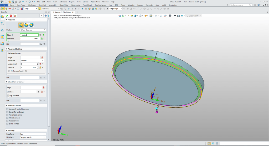Click the Setback S value field
This screenshot has width=269, height=146.
pos(27,39)
